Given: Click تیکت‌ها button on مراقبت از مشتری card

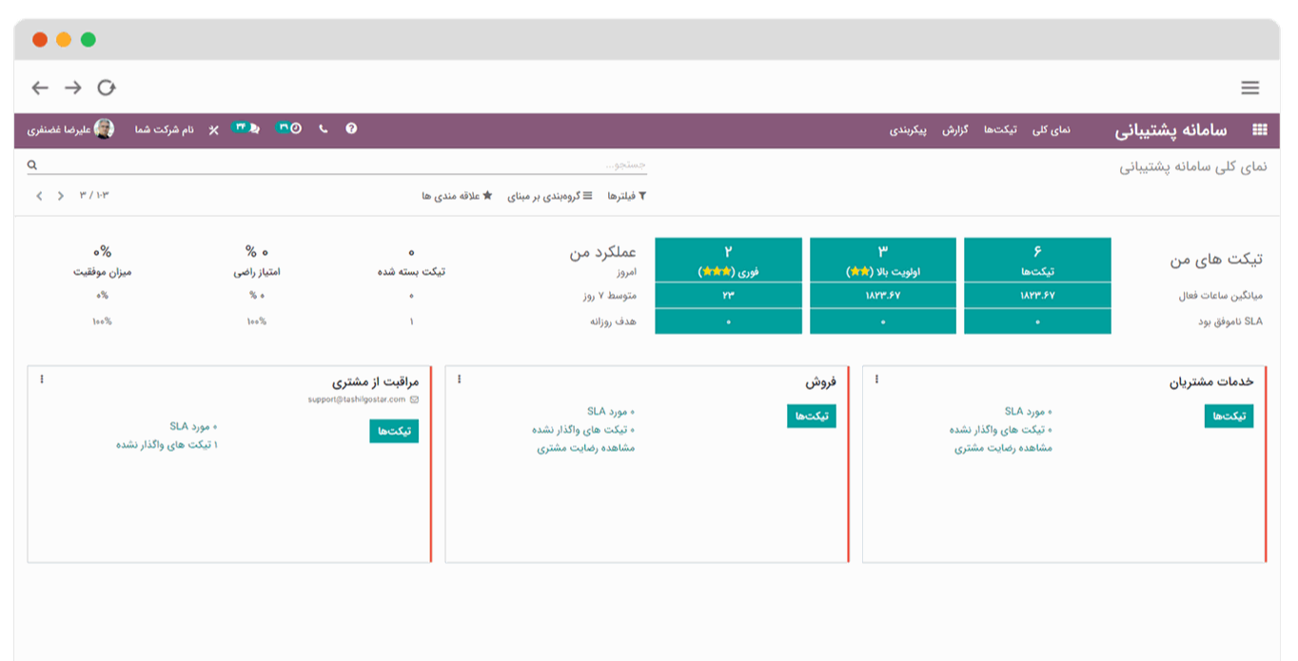Looking at the screenshot, I should 394,431.
